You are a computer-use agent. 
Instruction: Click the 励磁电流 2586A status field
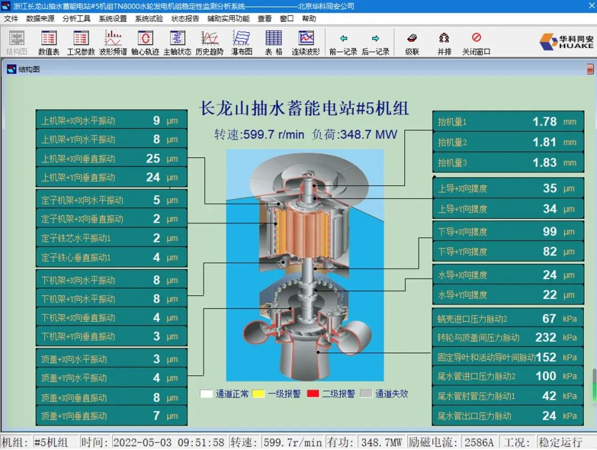(479, 442)
